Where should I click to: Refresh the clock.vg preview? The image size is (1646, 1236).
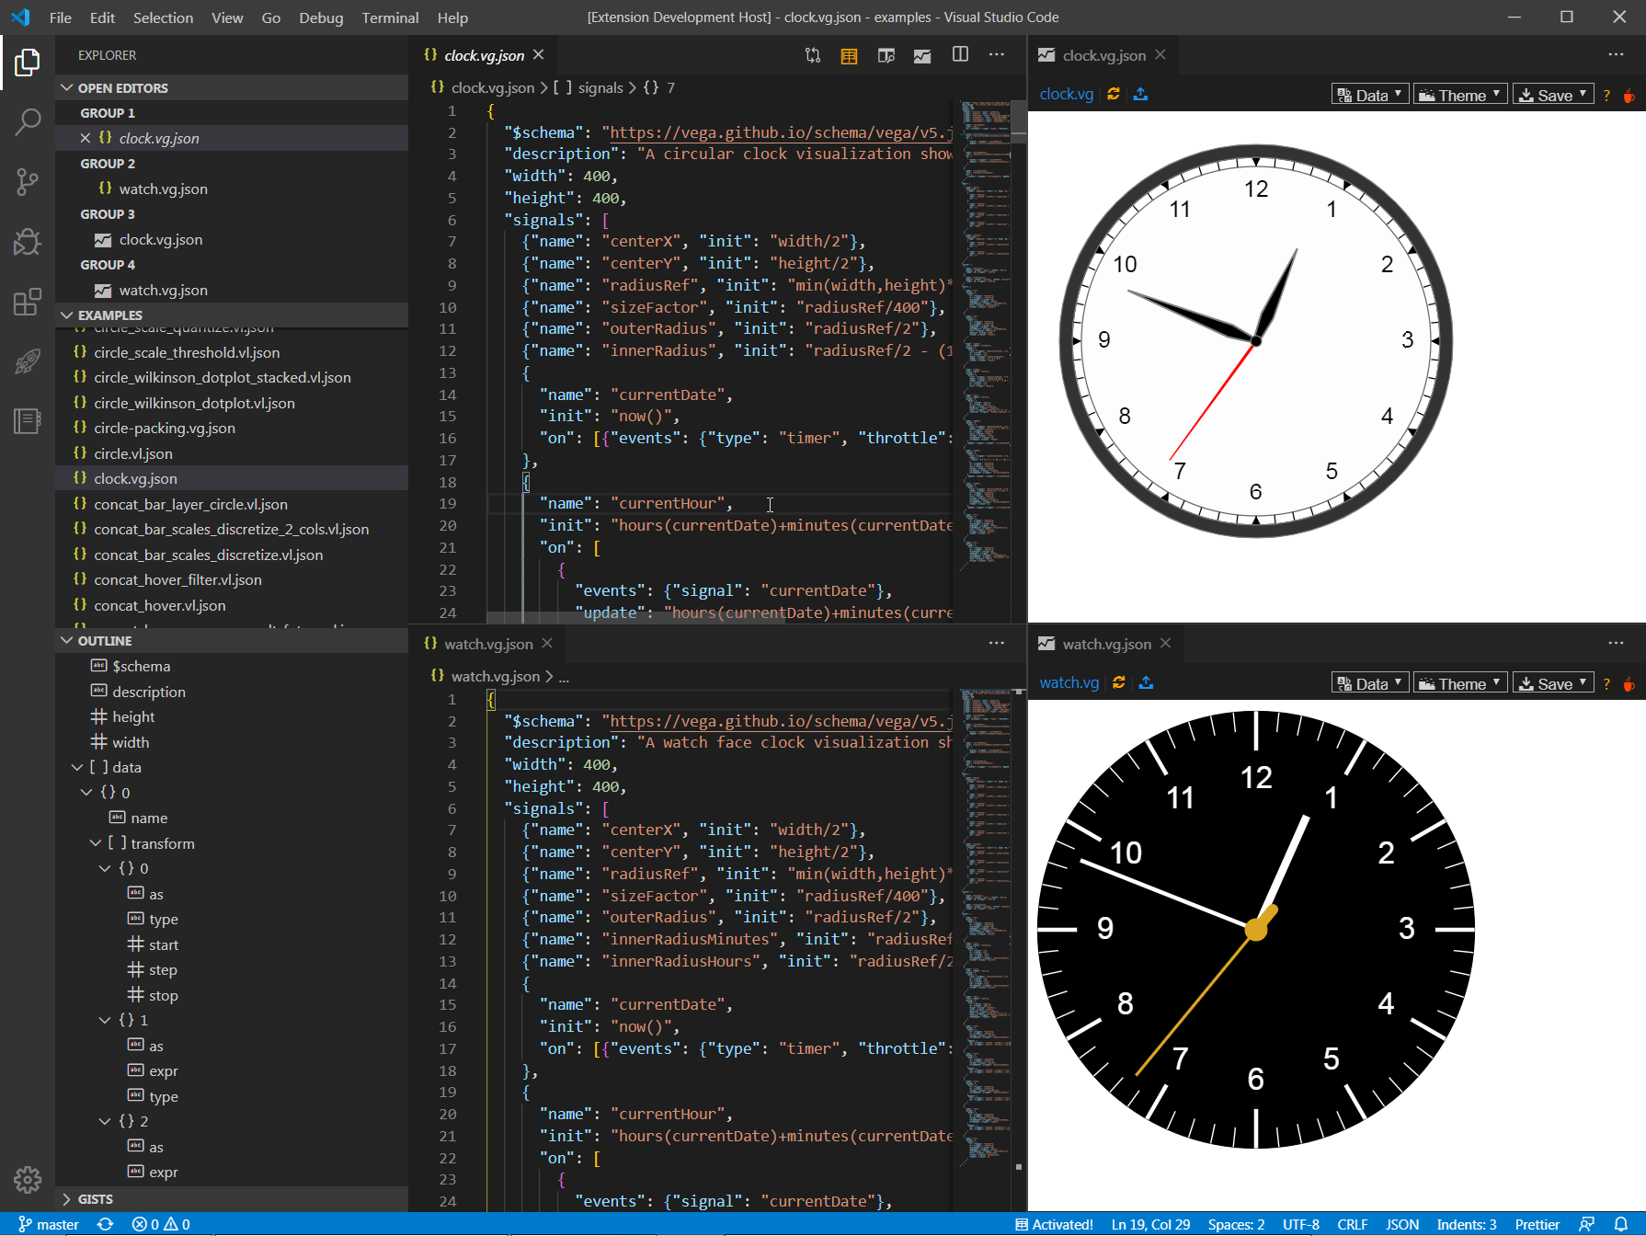pyautogui.click(x=1113, y=94)
